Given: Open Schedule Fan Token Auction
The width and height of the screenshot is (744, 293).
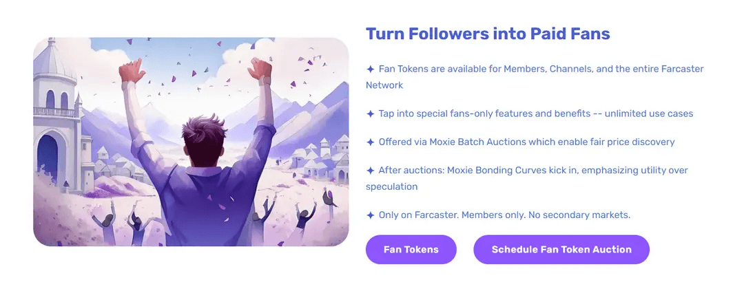Looking at the screenshot, I should pyautogui.click(x=561, y=250).
